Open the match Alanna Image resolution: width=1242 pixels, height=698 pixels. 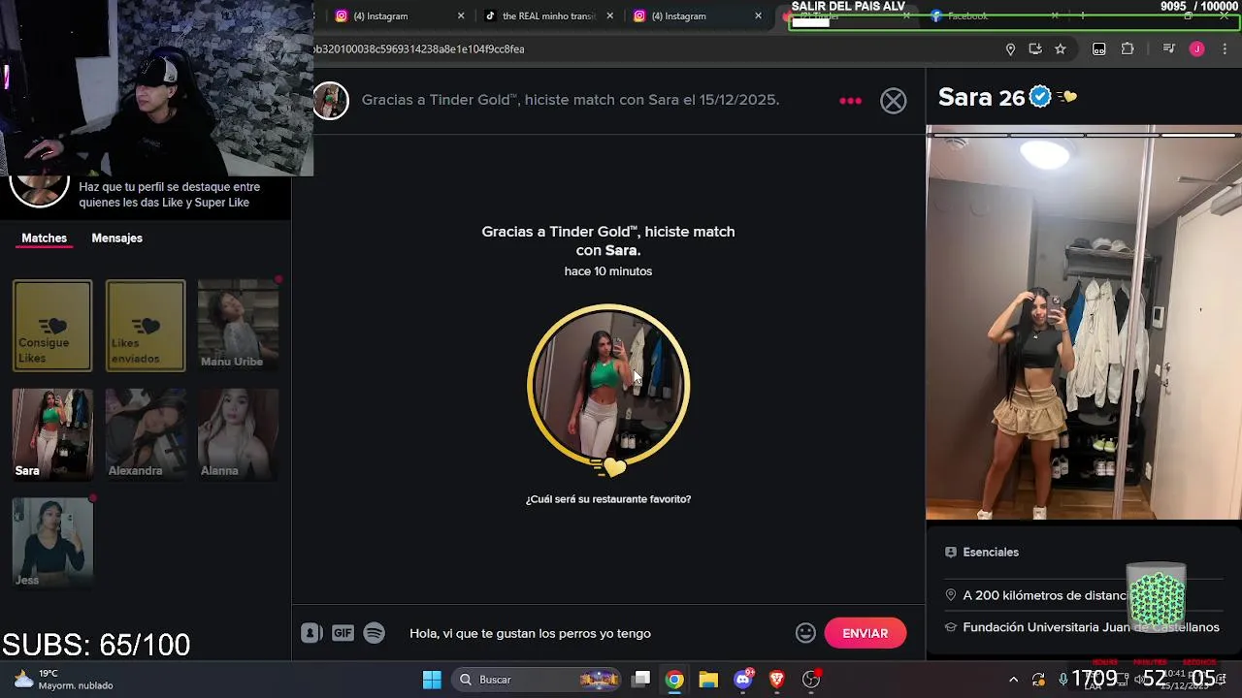tap(238, 434)
